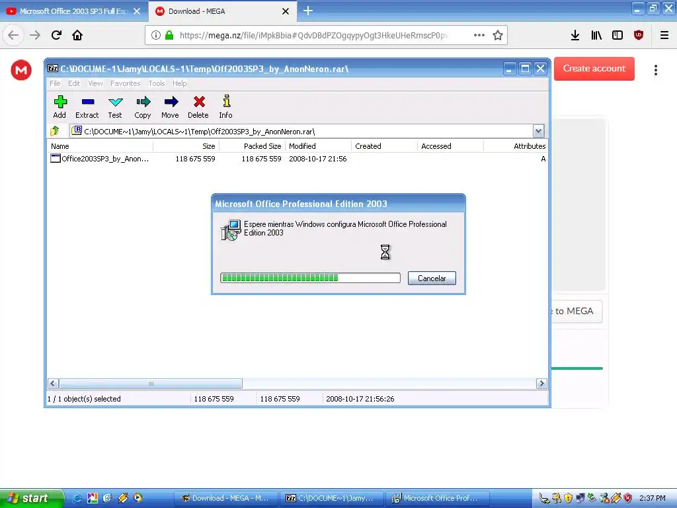Open the Firefox downloads arrow
Viewport: 677px width, 508px height.
tap(575, 35)
